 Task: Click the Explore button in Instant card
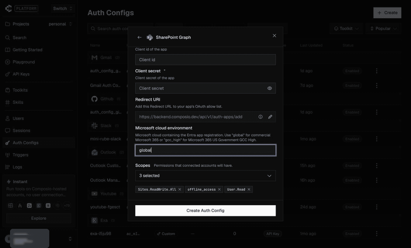click(x=39, y=218)
